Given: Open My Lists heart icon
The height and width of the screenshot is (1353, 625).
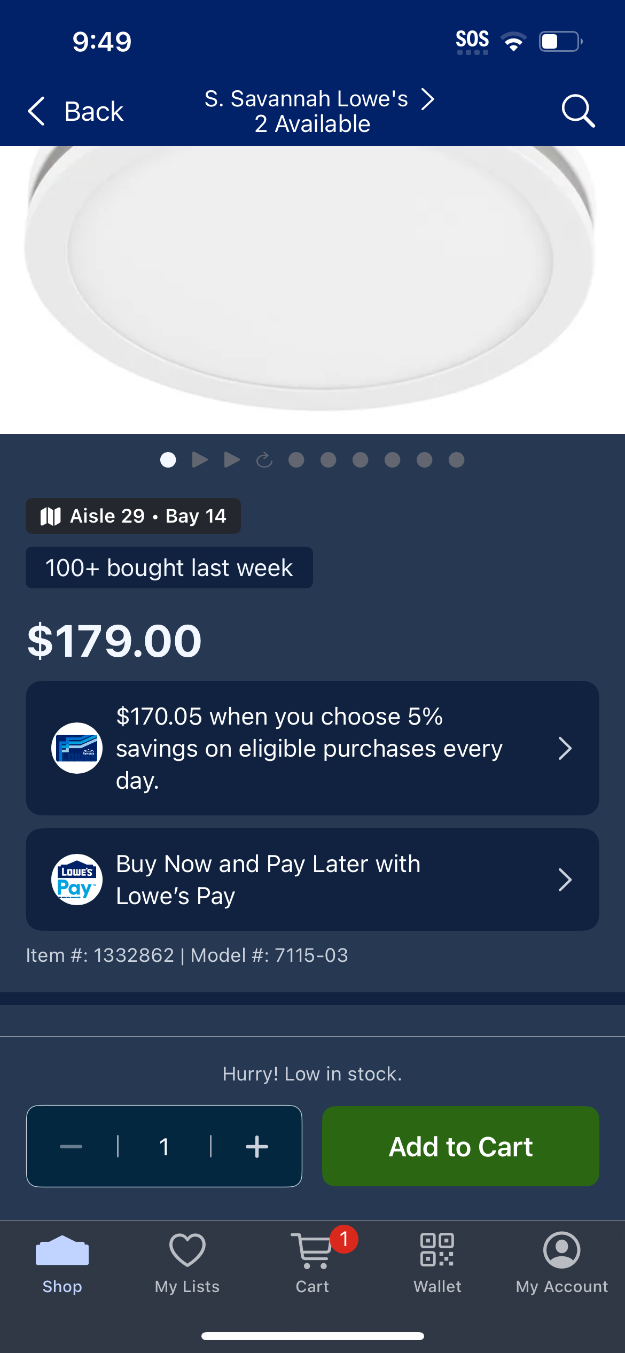Looking at the screenshot, I should click(x=187, y=1250).
